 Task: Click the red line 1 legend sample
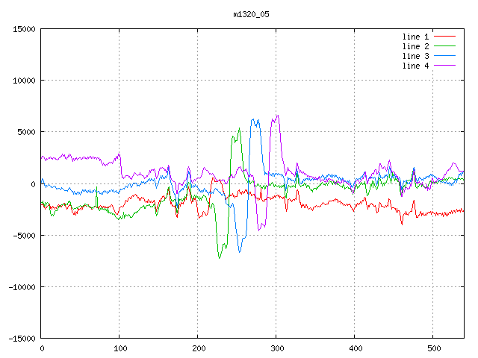tap(444, 37)
